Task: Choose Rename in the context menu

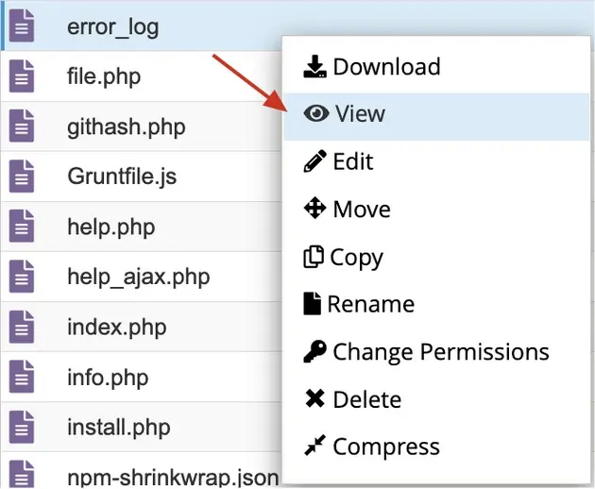Action: click(370, 304)
